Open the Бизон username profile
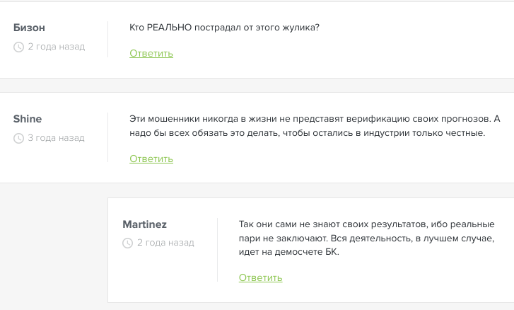Screen dimensions: 514x310 (29, 28)
